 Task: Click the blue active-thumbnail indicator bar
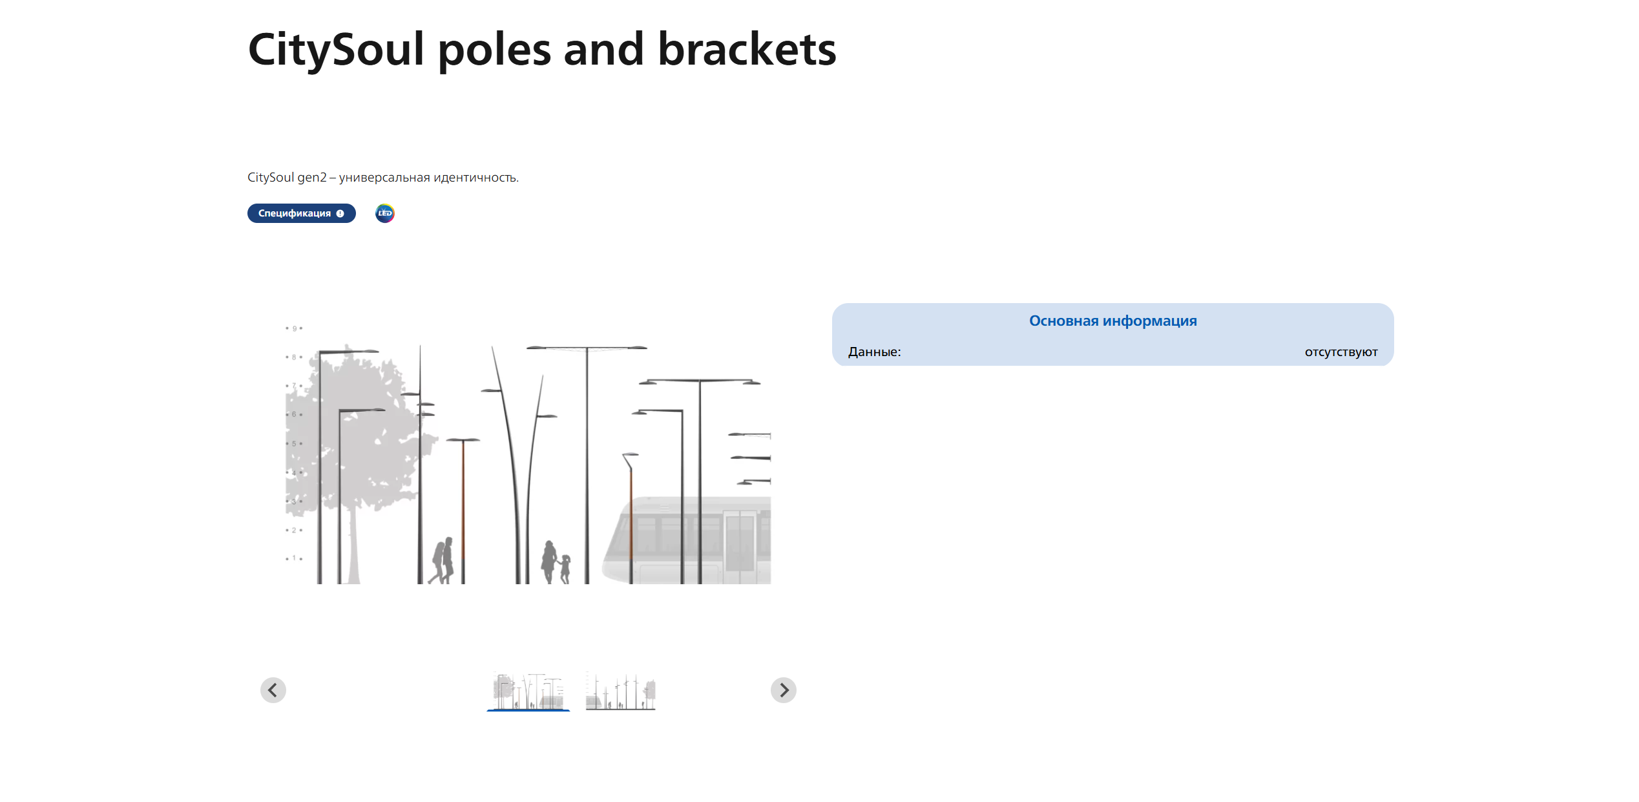528,710
